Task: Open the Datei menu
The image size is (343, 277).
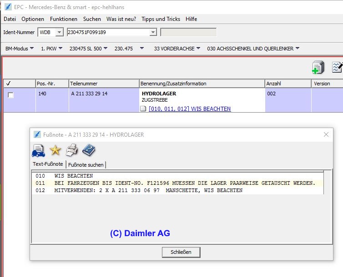Action: [10, 19]
